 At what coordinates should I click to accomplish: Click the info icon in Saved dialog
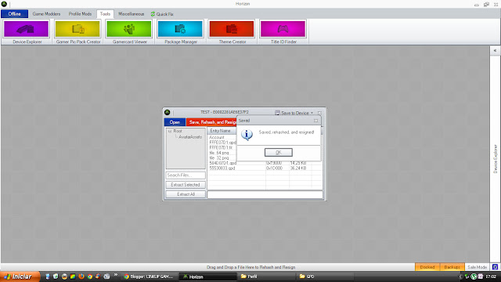(247, 135)
